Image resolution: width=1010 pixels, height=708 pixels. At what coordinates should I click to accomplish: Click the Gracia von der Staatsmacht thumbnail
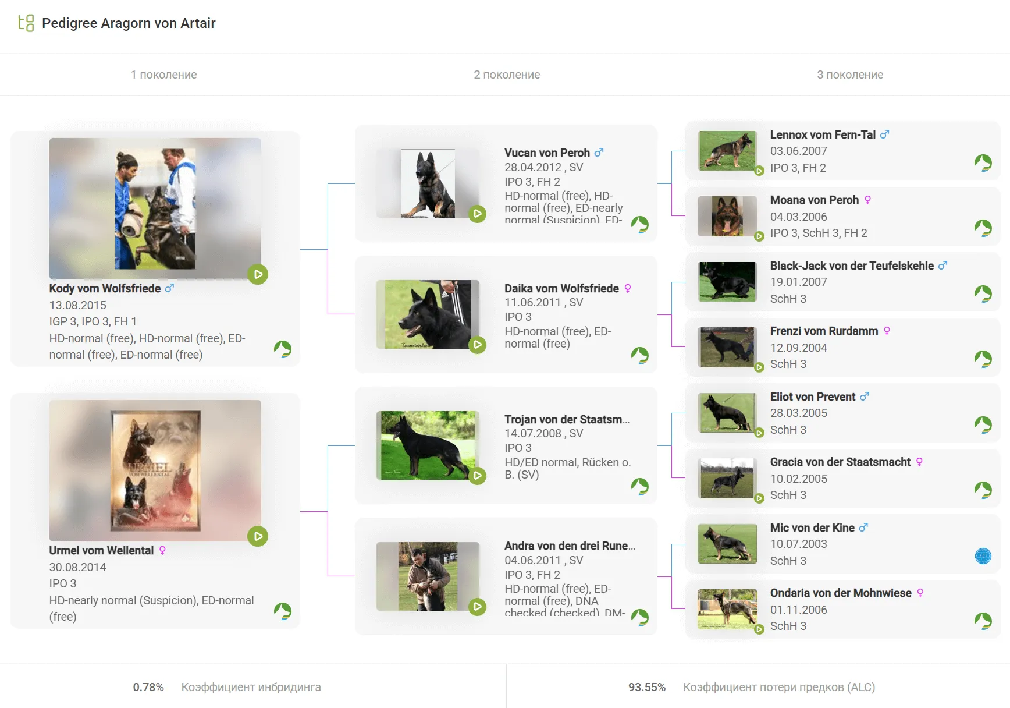pyautogui.click(x=727, y=478)
